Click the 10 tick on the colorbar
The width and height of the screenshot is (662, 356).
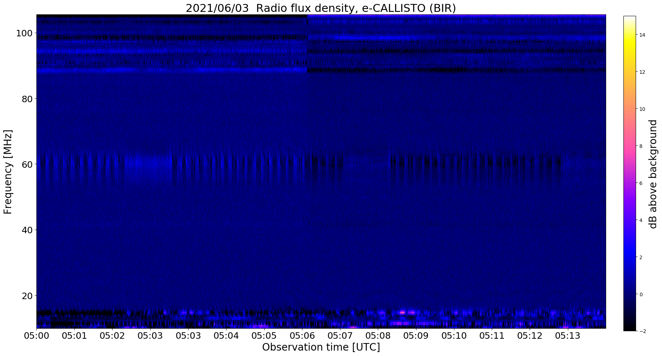pos(642,109)
